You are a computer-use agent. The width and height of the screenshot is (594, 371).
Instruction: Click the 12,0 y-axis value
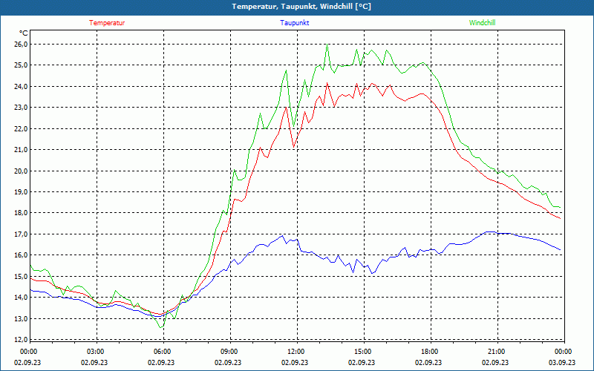tap(22, 340)
